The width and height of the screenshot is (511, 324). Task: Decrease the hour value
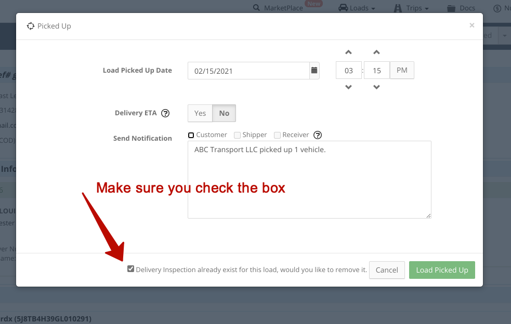point(348,87)
